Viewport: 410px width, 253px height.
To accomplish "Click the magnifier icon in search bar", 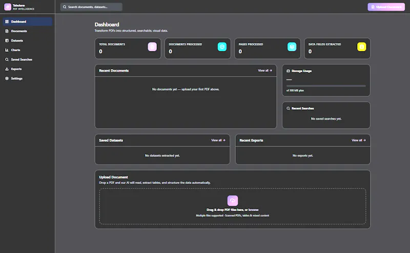I will tap(65, 7).
